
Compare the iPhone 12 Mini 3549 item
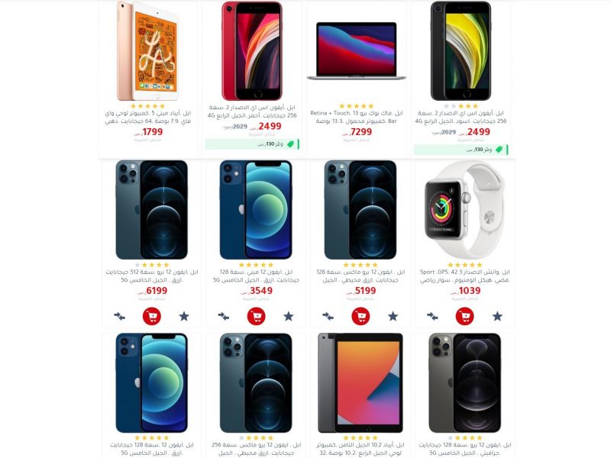pyautogui.click(x=224, y=316)
